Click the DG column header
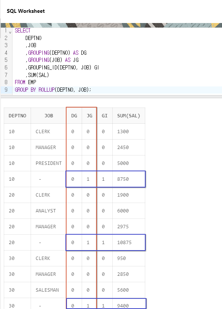 (74, 116)
